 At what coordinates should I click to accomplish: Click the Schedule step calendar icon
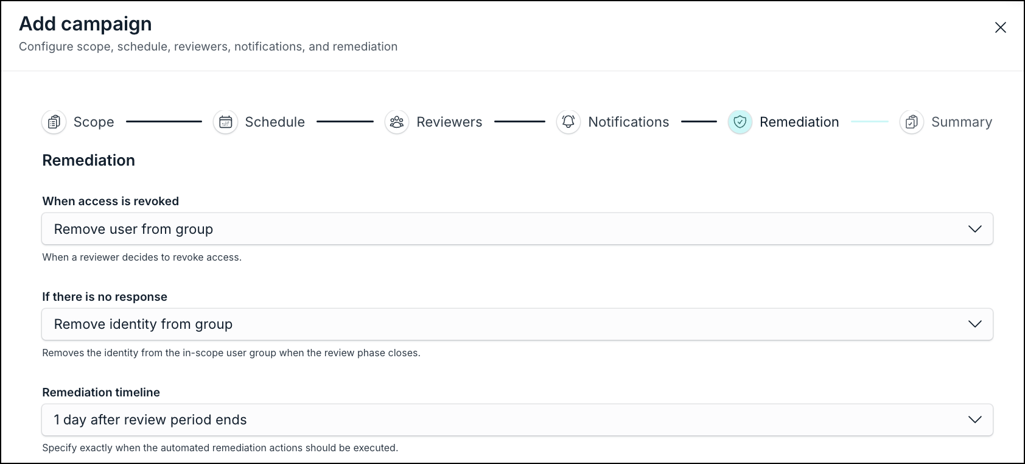click(226, 122)
